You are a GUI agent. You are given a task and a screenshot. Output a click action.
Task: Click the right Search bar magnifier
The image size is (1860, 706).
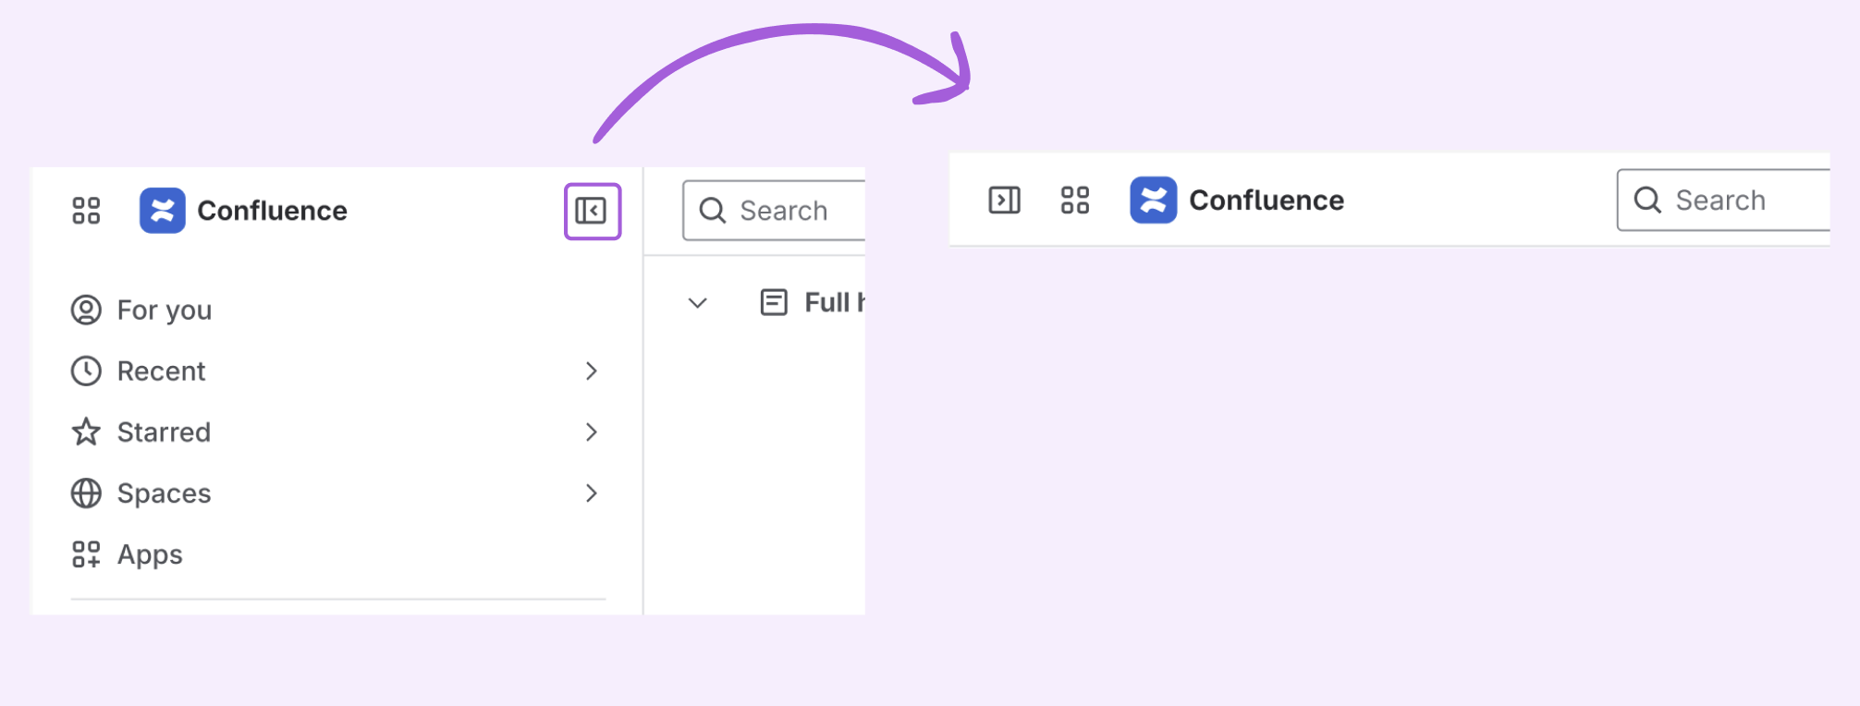[x=1649, y=200]
